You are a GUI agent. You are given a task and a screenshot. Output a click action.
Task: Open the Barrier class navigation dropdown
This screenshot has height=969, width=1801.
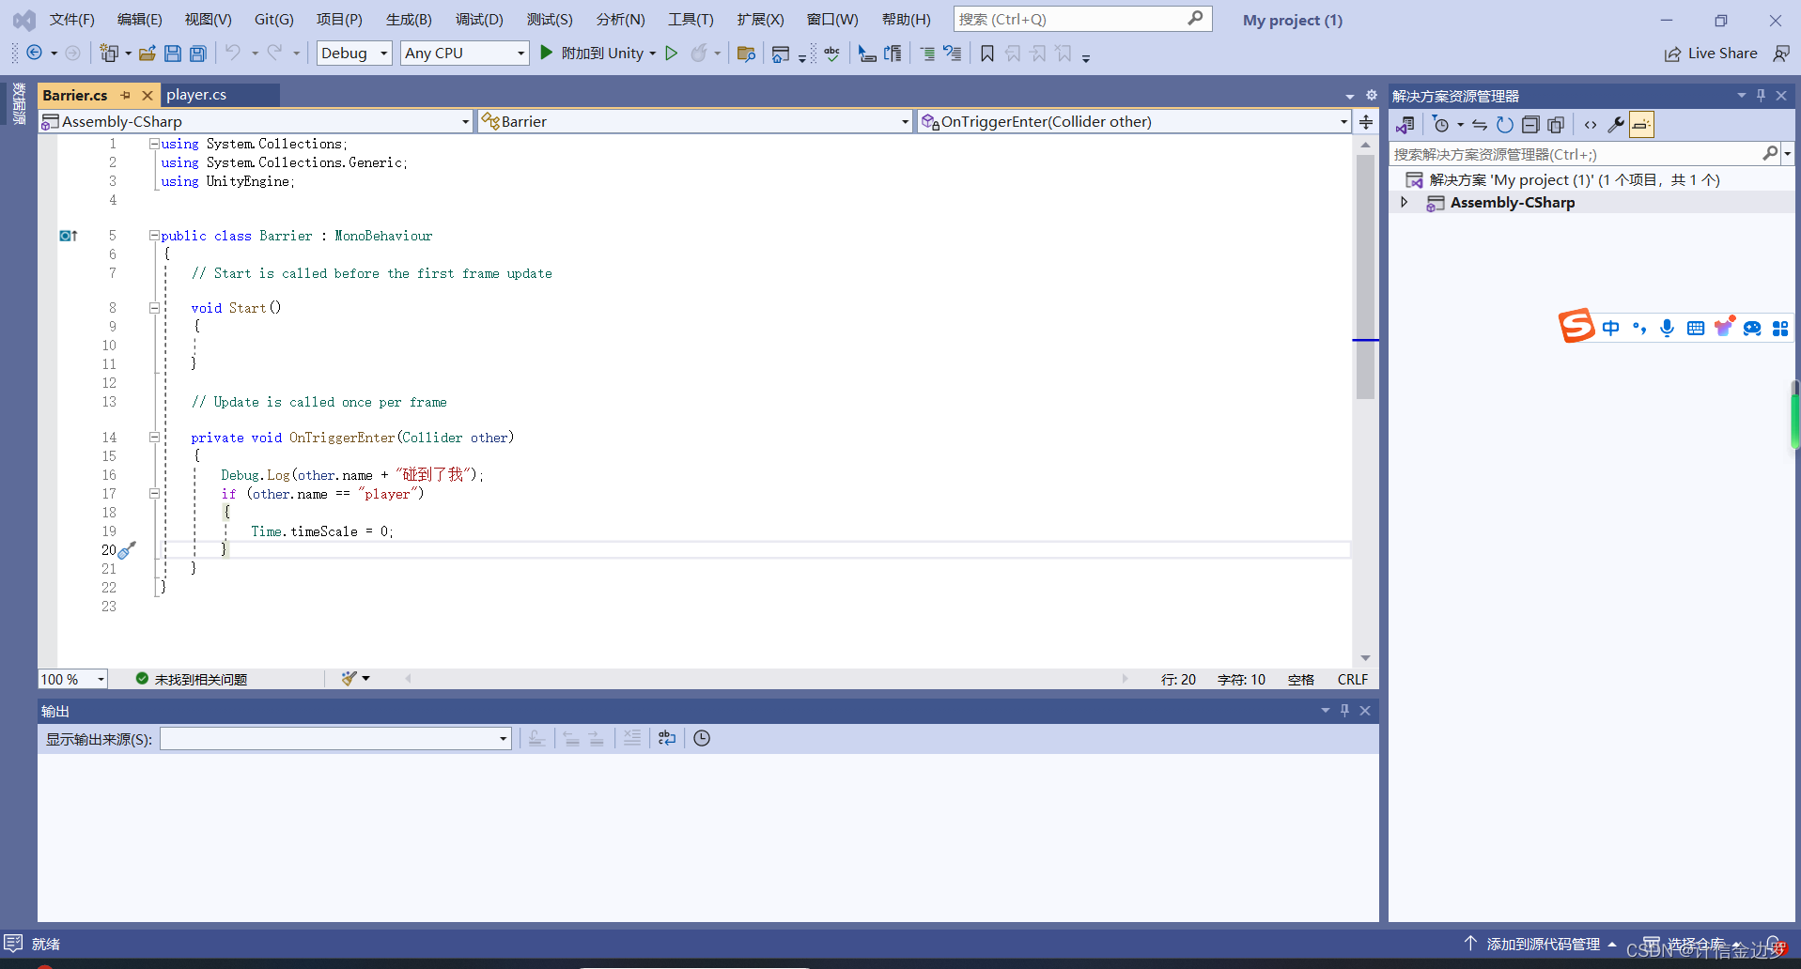point(695,121)
